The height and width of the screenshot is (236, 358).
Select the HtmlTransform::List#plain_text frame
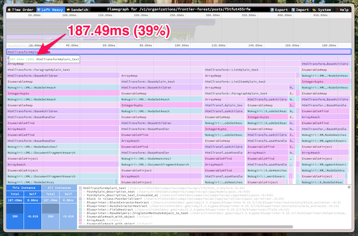251,70
